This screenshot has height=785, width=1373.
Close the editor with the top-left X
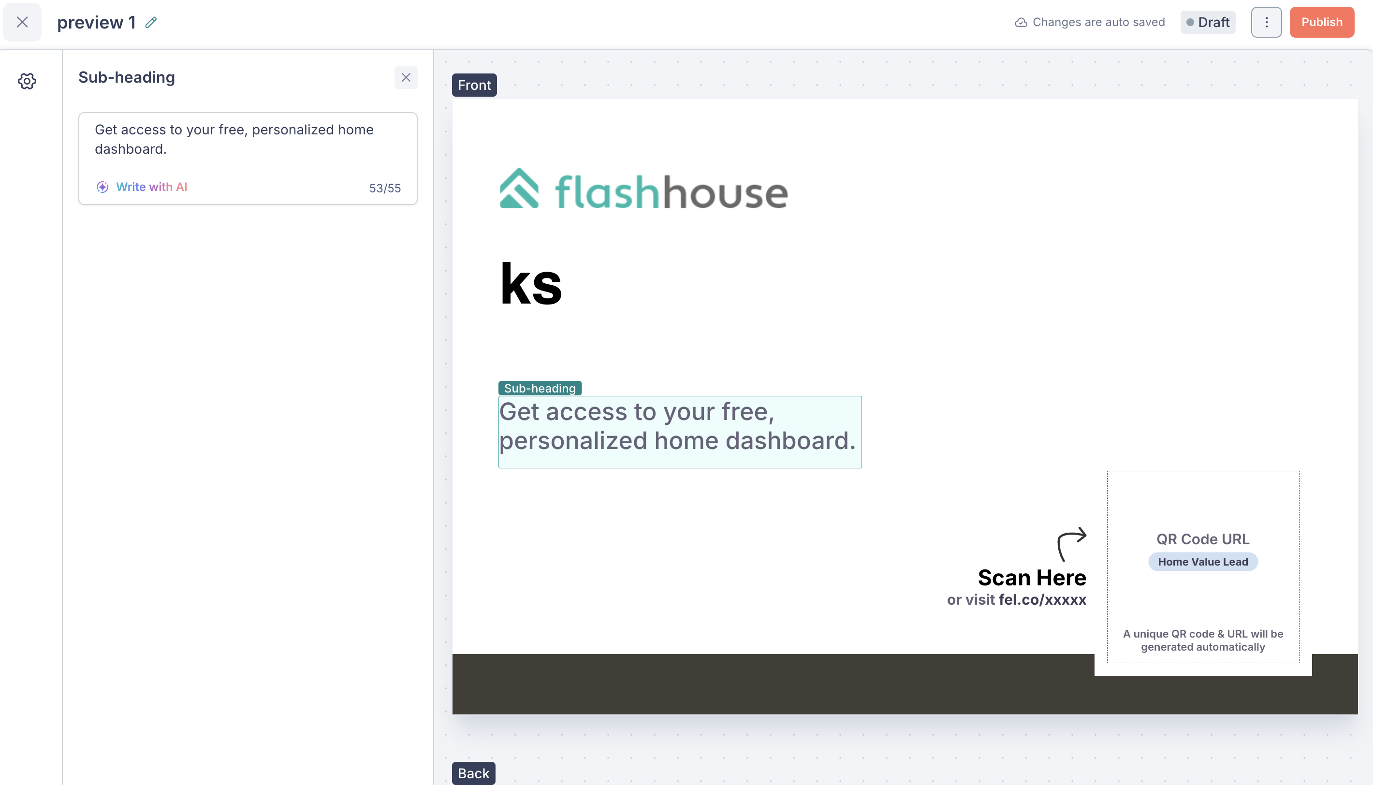pos(22,22)
